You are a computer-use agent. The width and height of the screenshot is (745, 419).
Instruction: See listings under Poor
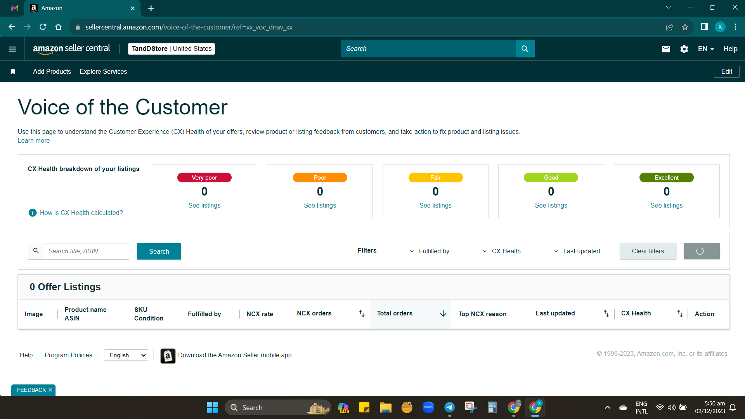[x=320, y=206]
